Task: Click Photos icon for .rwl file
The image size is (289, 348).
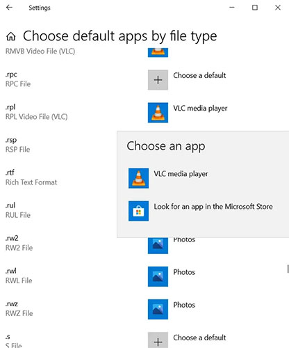Action: tap(158, 276)
